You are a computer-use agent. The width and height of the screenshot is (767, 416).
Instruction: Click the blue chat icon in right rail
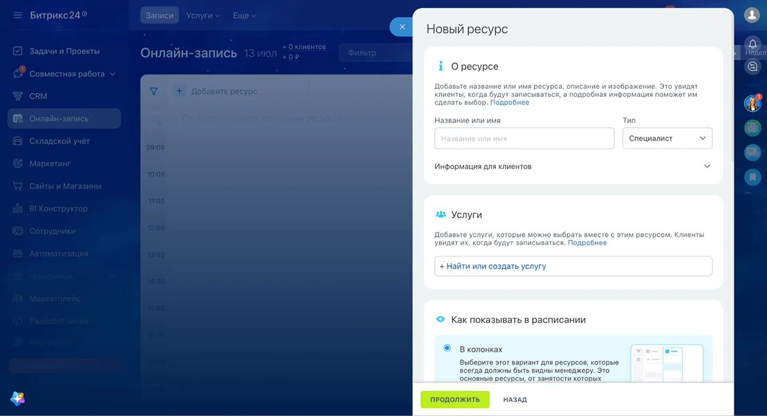(753, 153)
